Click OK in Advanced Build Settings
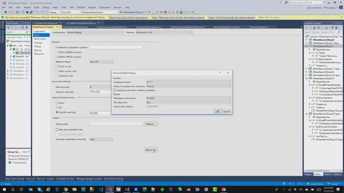The width and height of the screenshot is (344, 193). tap(218, 112)
